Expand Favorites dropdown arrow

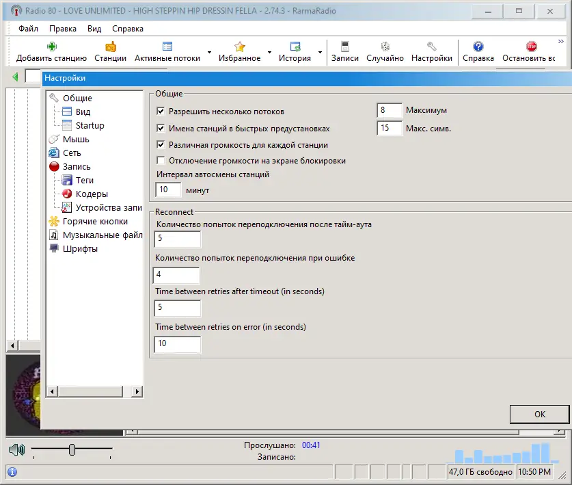tap(269, 52)
